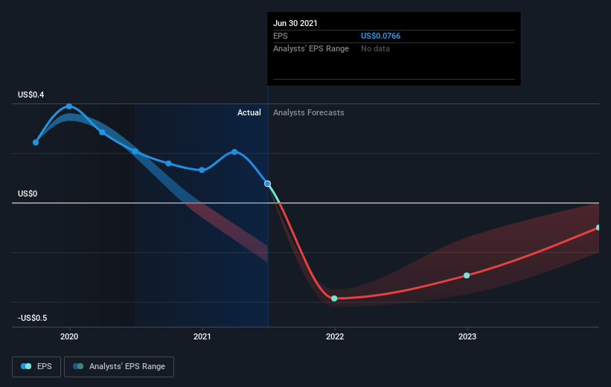This screenshot has height=387, width=611.
Task: Click the Jun 30 2021 tooltip date
Action: (x=295, y=23)
